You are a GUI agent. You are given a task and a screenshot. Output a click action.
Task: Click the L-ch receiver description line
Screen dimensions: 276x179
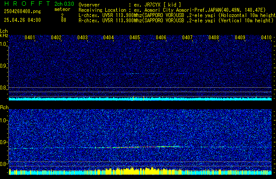point(177,15)
